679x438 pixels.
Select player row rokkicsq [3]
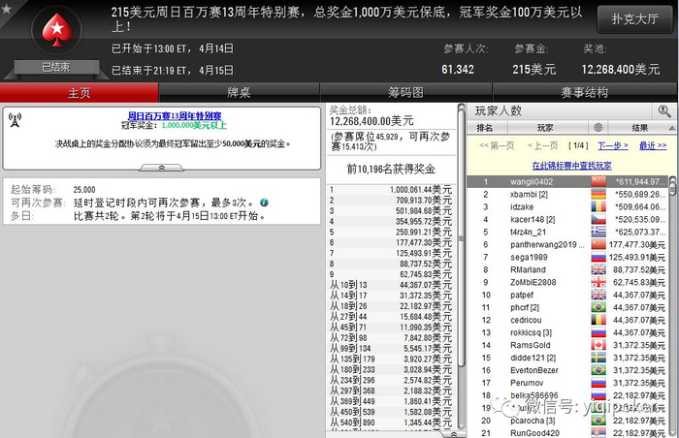(x=567, y=332)
